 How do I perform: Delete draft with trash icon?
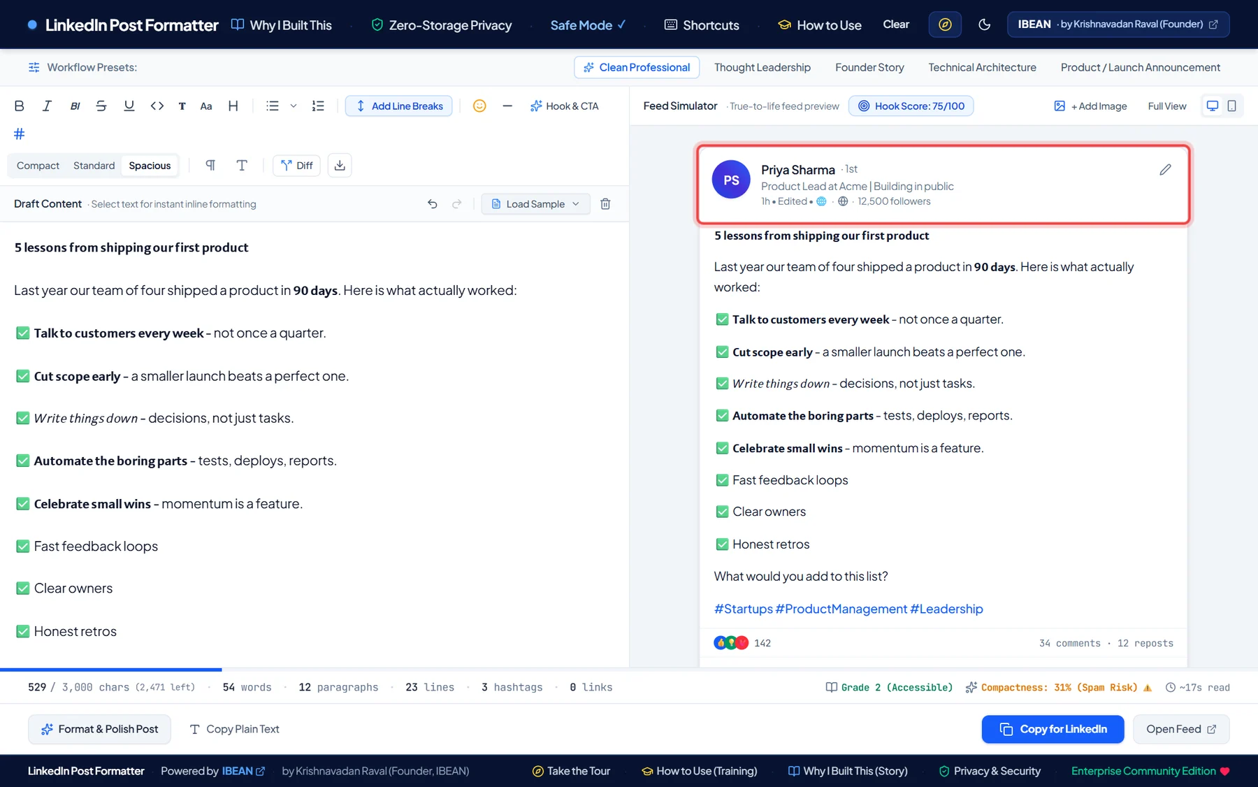point(606,204)
